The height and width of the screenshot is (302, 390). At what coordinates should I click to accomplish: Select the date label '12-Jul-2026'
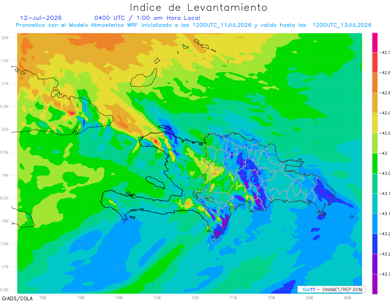pos(41,18)
